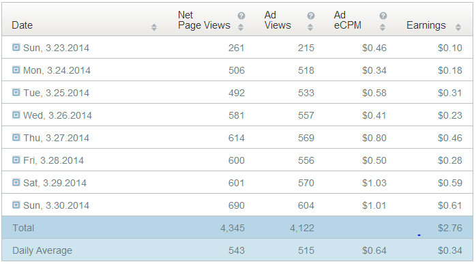Screen dimensions: 476x264
Task: Expand the Wed, 3.26.2014 row
Action: tap(16, 115)
